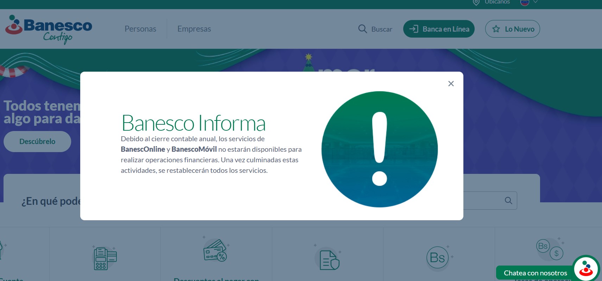Click the Banesco Informa heading
The image size is (602, 281).
[x=193, y=123]
